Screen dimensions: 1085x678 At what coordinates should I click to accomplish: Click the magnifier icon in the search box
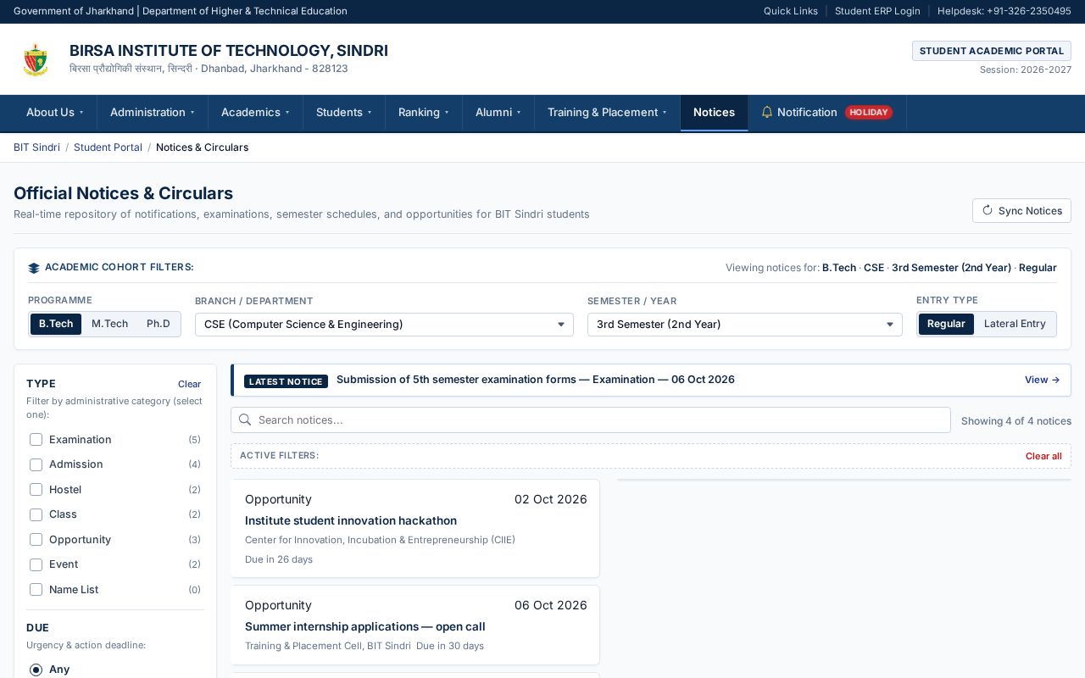coord(245,420)
